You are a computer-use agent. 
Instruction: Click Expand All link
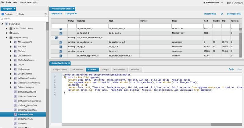(x=57, y=14)
